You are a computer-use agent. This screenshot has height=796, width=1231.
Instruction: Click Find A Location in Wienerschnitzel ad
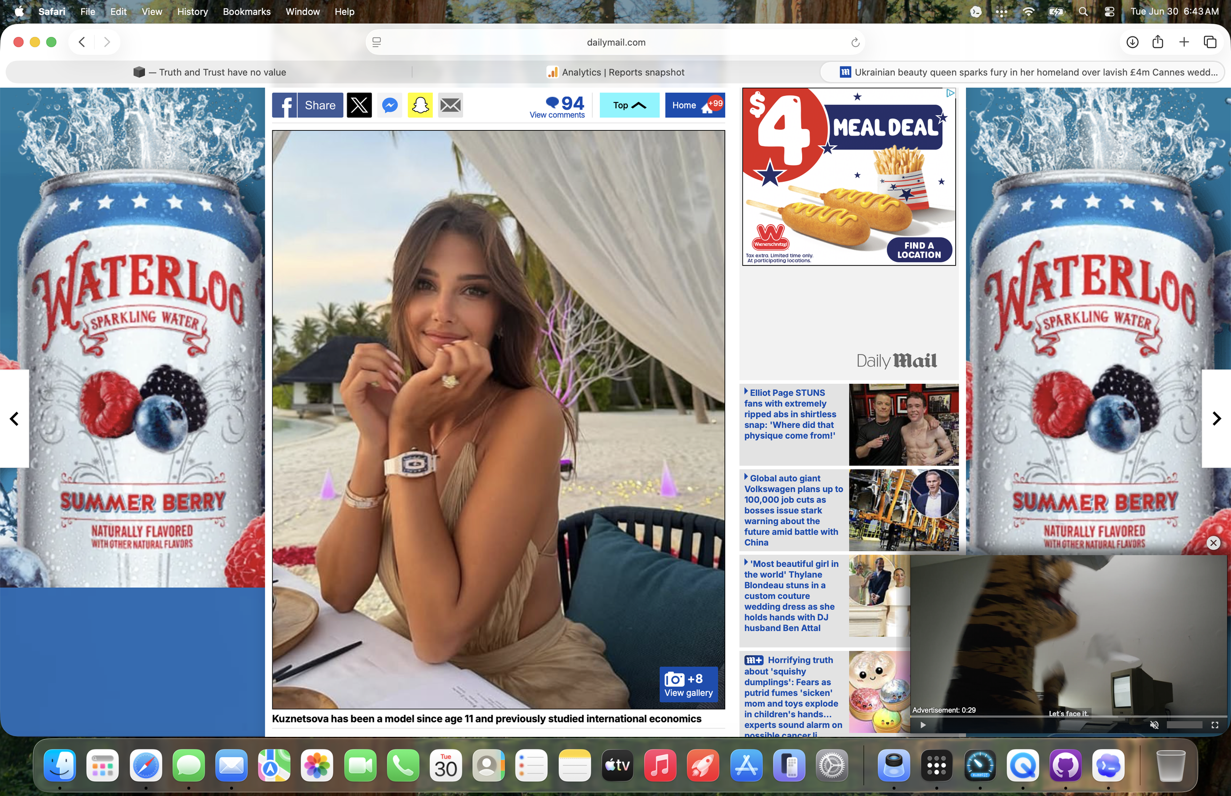pyautogui.click(x=919, y=250)
